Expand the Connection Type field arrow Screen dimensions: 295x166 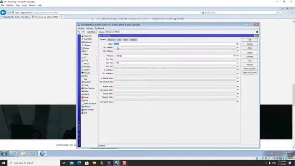point(238,102)
